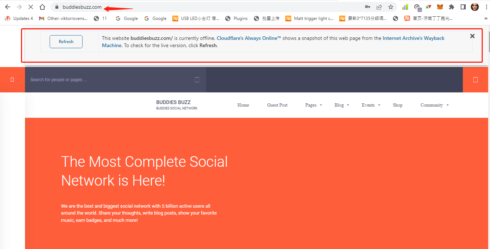Image resolution: width=490 pixels, height=249 pixels.
Task: Stop loading the page
Action: [x=31, y=7]
